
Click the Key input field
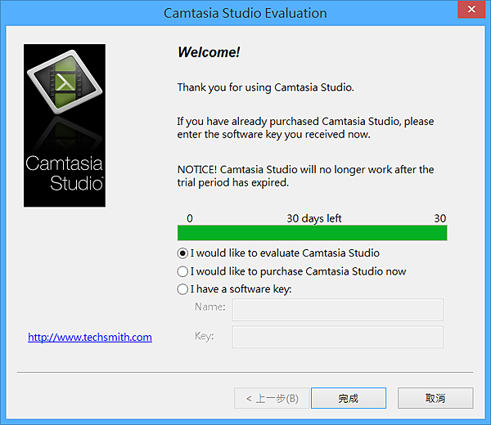[x=337, y=337]
